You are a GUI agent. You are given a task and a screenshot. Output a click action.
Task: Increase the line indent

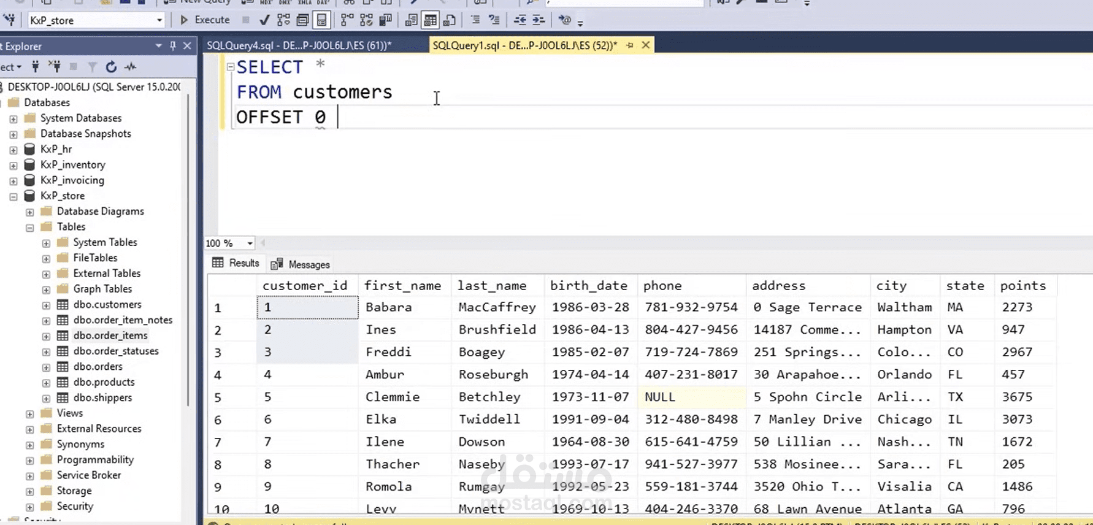click(538, 20)
